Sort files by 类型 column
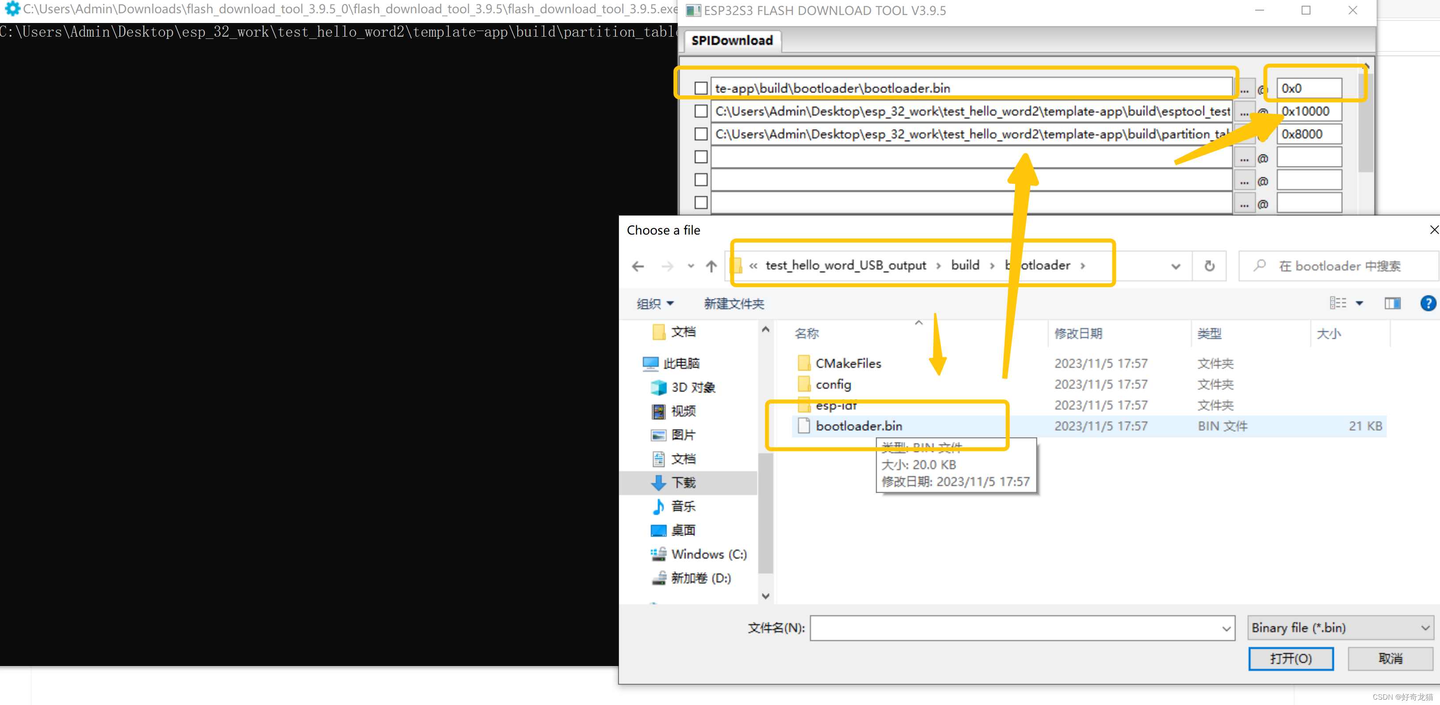Screen dimensions: 1440x705 pyautogui.click(x=1209, y=334)
